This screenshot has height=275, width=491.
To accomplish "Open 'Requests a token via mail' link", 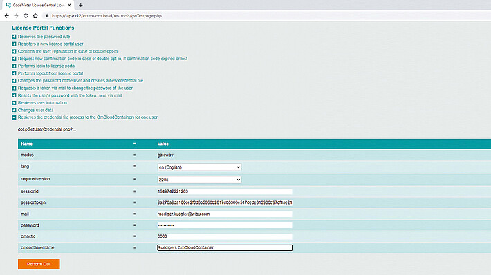I will click(75, 88).
